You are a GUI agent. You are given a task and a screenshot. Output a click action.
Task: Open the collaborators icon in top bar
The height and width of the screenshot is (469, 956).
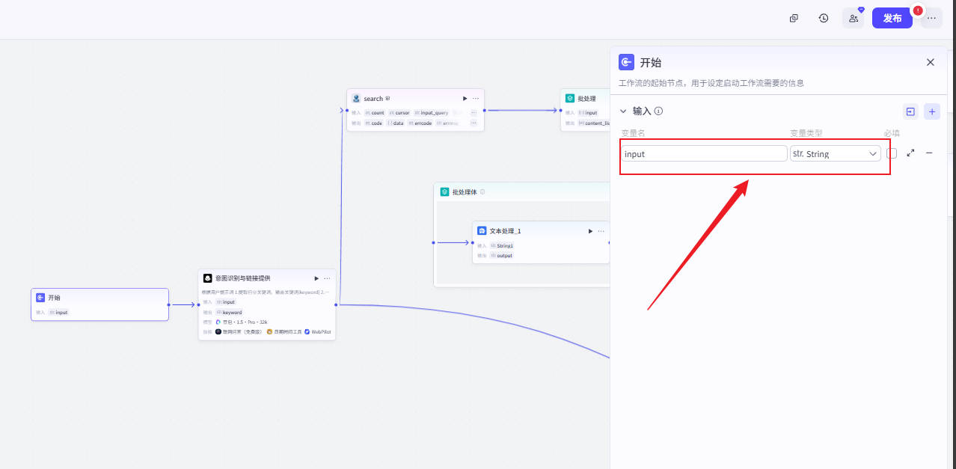(x=854, y=18)
